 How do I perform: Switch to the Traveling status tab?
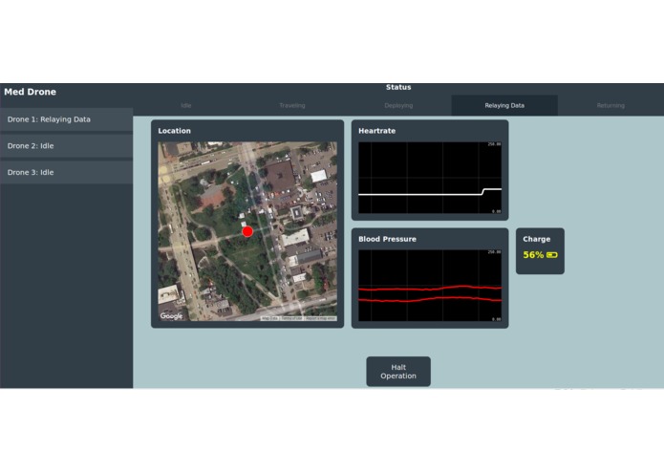[x=292, y=105]
